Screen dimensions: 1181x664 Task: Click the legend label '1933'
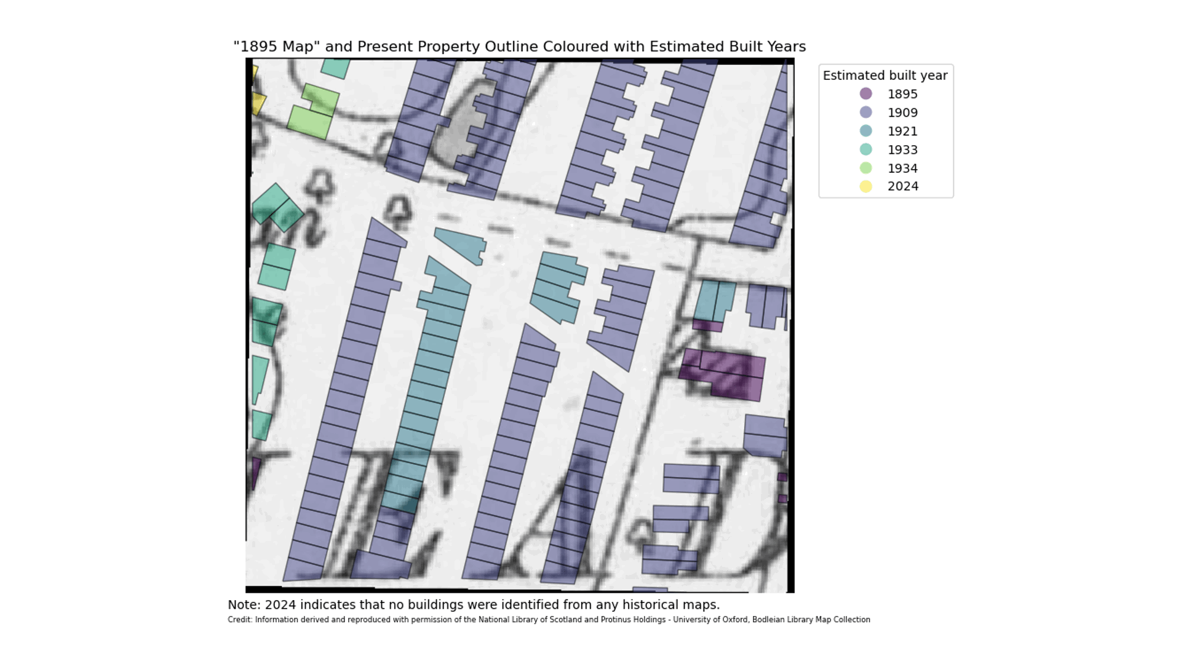tap(902, 149)
